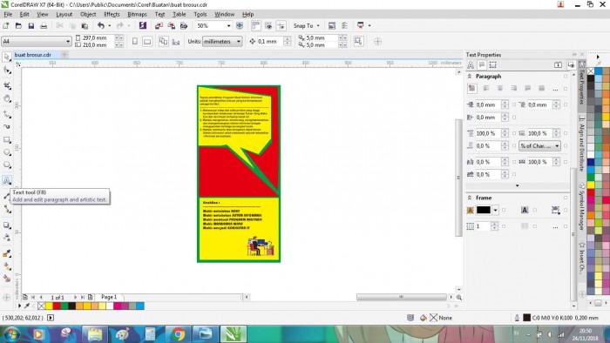Add a new page after current page

pyautogui.click(x=90, y=297)
